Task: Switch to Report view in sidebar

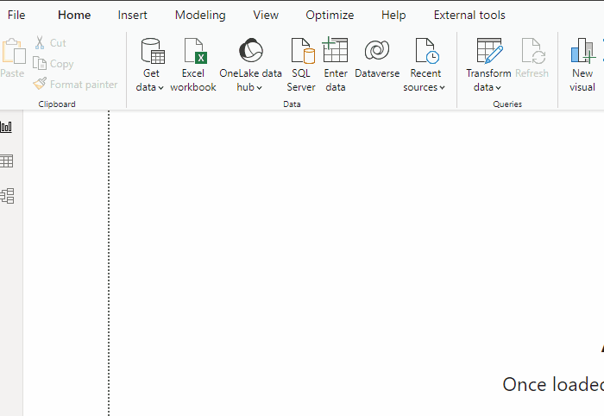Action: [x=7, y=127]
